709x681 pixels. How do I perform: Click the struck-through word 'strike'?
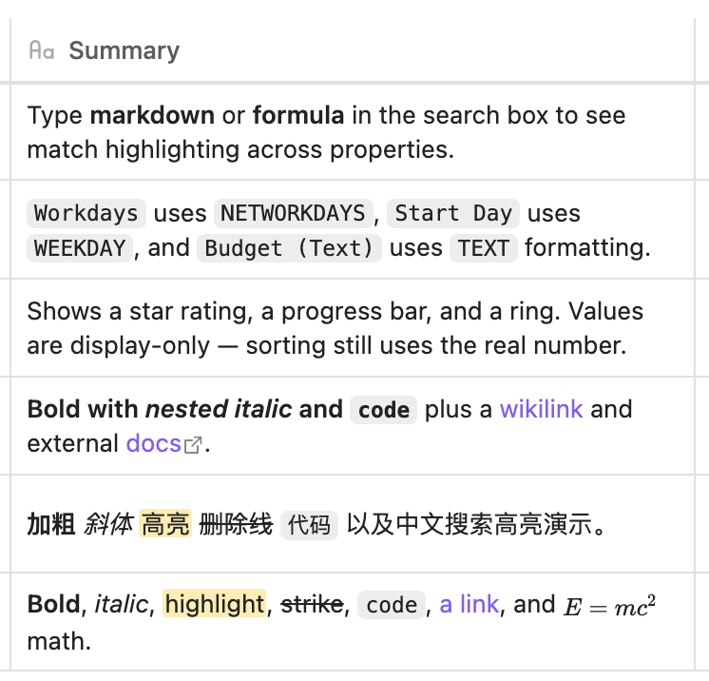[312, 605]
